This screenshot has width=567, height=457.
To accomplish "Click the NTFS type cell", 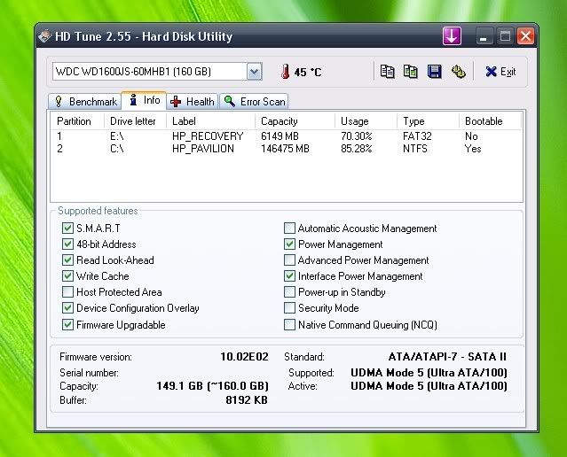I will point(414,149).
